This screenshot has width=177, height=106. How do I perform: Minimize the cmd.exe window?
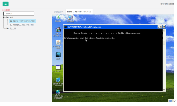click(x=159, y=27)
